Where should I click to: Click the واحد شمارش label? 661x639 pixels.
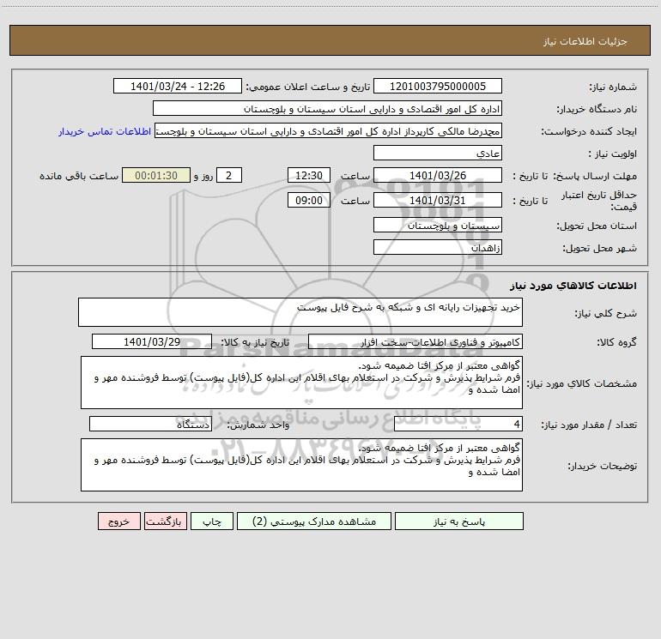pyautogui.click(x=258, y=425)
